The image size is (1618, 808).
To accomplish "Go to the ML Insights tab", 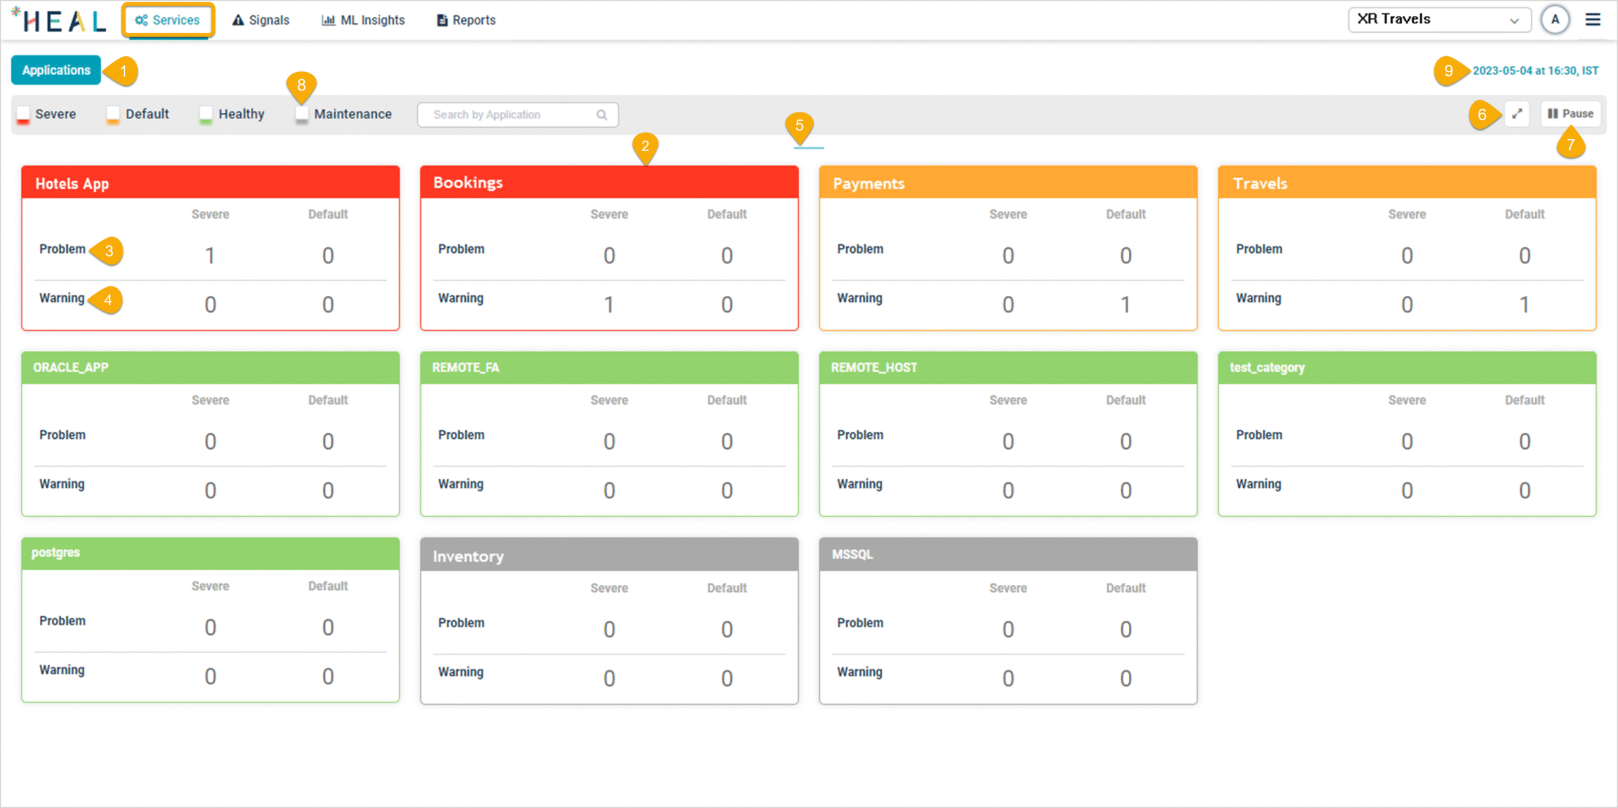I will pos(363,20).
